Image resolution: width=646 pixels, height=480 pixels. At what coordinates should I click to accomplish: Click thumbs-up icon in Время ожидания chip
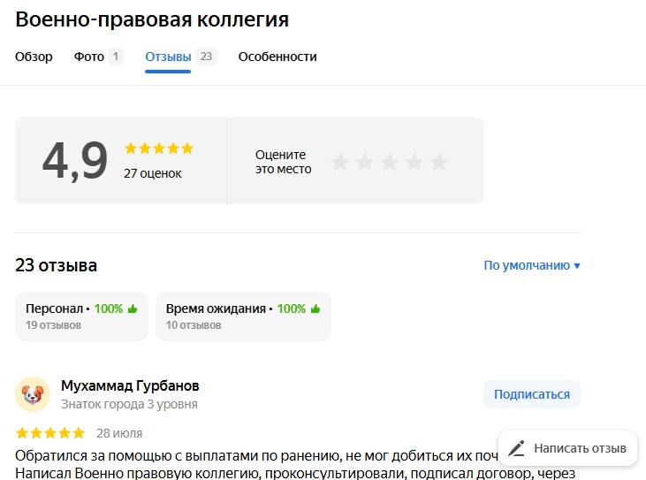click(x=315, y=309)
